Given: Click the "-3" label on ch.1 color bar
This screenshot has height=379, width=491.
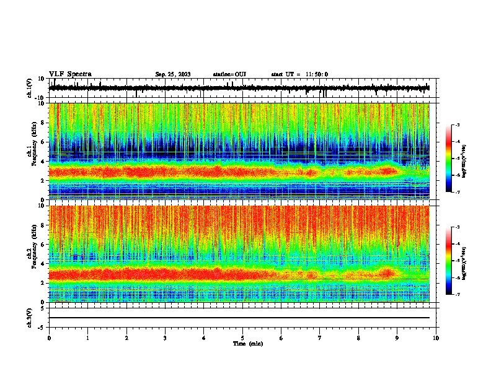Looking at the screenshot, I should coord(458,125).
